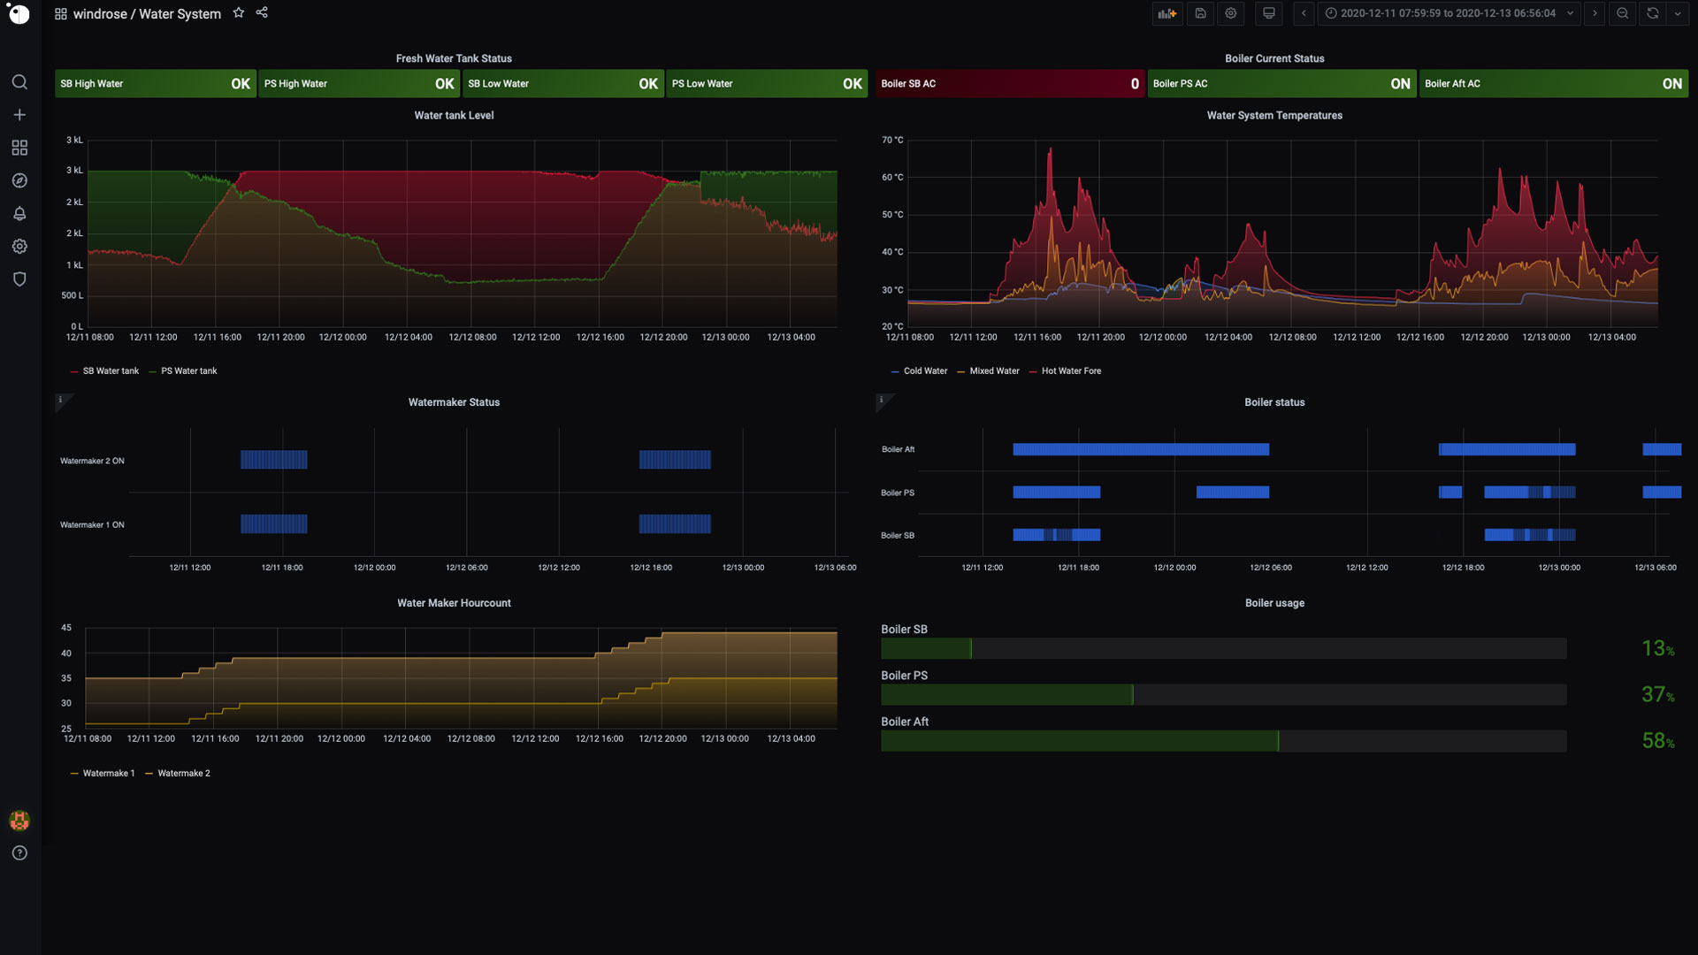Viewport: 1698px width, 955px height.
Task: Shift the time range backward
Action: pos(1304,13)
